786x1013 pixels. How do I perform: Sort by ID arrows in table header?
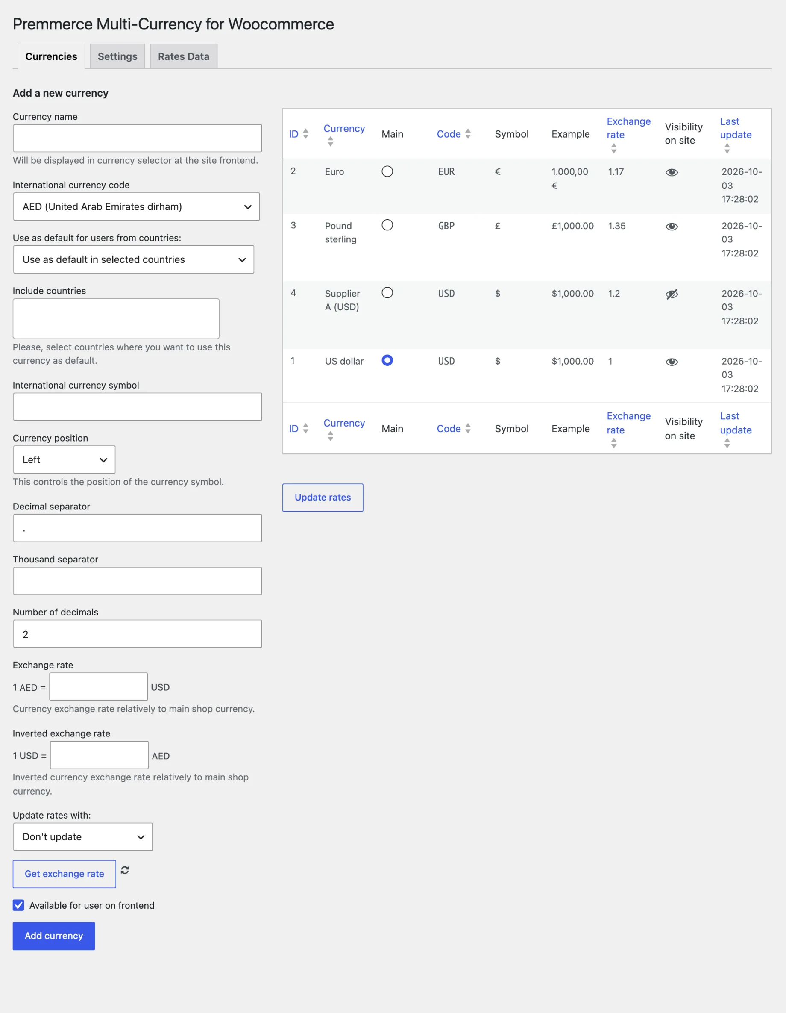305,134
